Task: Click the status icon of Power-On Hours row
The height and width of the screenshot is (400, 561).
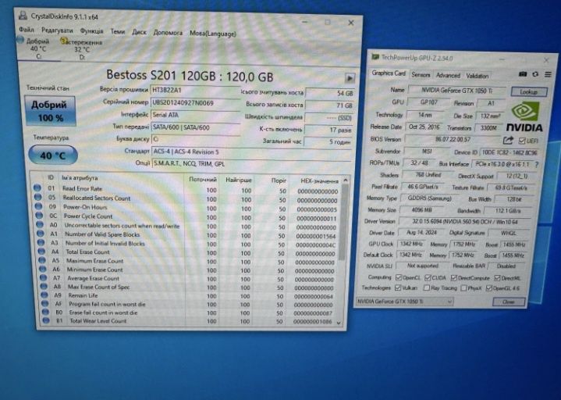Action: tap(39, 206)
